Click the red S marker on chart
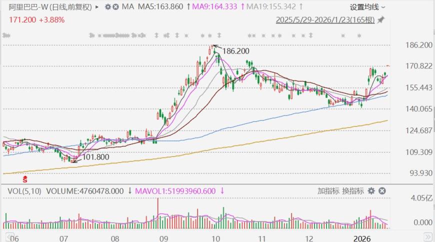 tap(24, 178)
